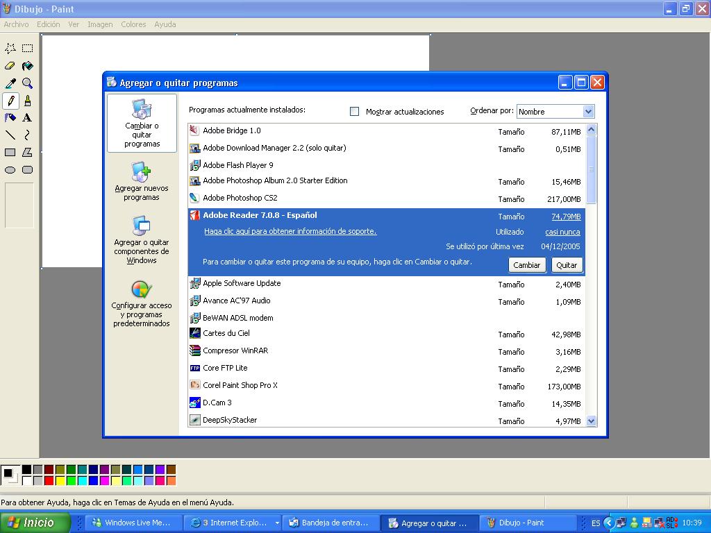Click the Core FTP Lite program icon

pos(194,368)
